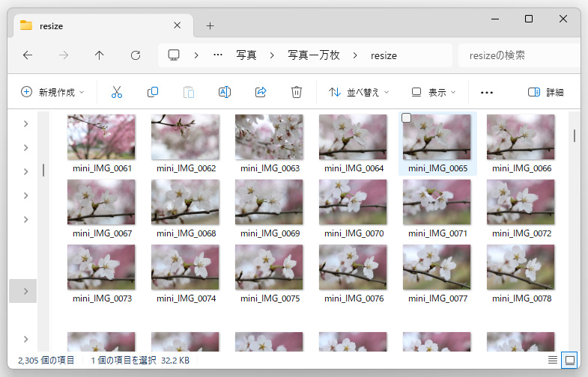Go forward with the right arrow
This screenshot has height=377, width=588.
[x=64, y=55]
